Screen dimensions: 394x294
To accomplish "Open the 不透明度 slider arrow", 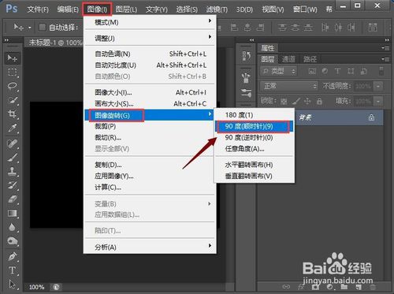I will 378,86.
